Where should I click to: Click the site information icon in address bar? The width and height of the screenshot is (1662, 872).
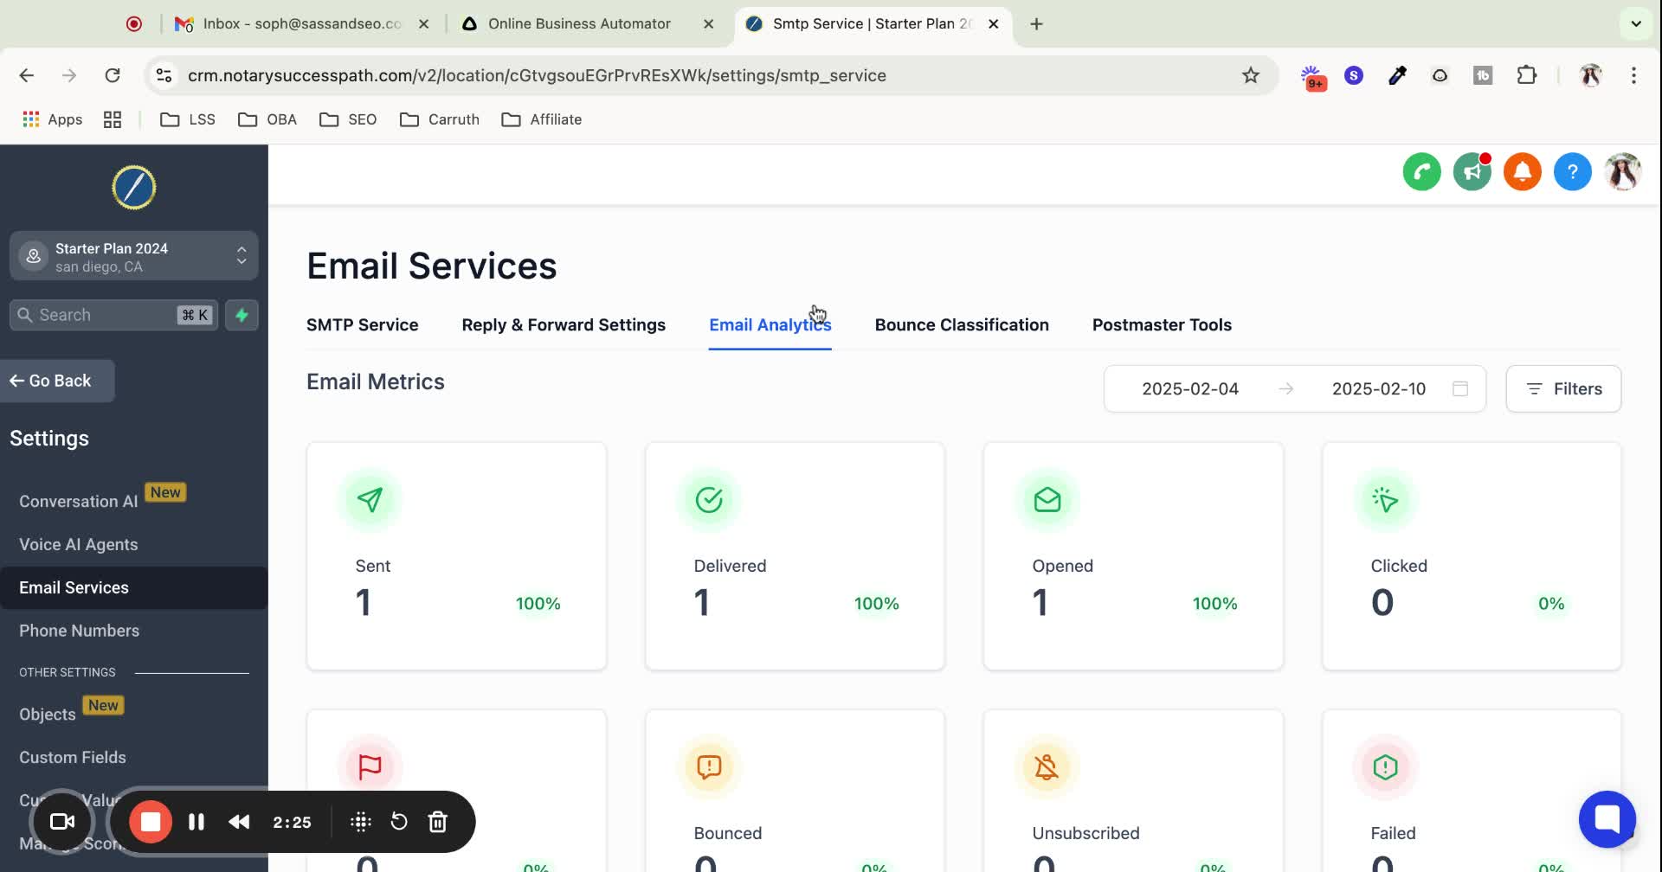164,75
